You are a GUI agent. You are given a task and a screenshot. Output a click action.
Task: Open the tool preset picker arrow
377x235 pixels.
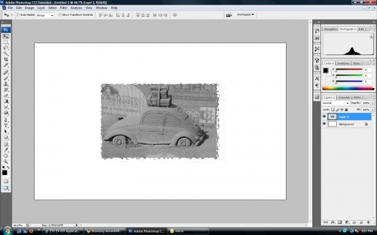[12, 15]
